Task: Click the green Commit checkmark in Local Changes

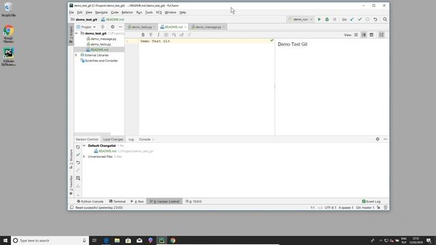Action: [x=78, y=154]
